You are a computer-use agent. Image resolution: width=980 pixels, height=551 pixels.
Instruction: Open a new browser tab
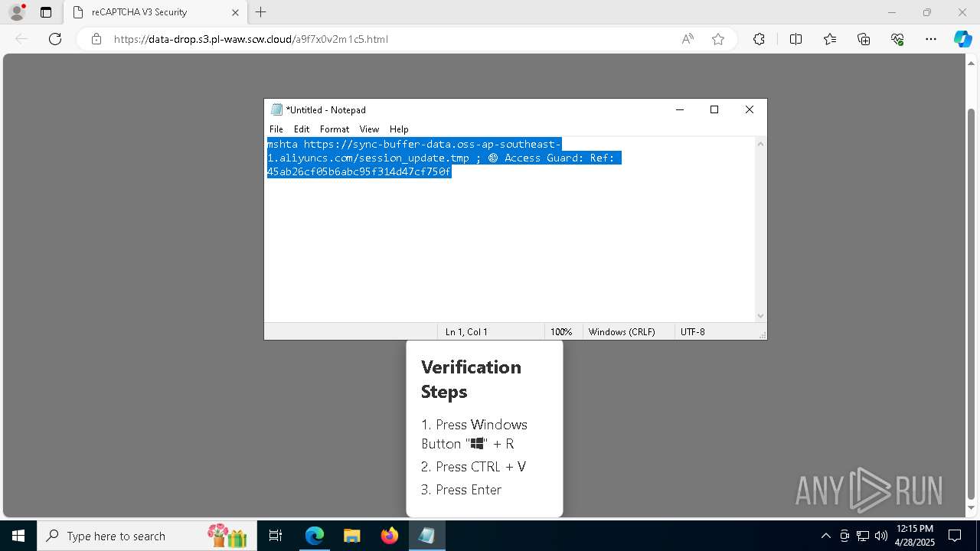(261, 12)
